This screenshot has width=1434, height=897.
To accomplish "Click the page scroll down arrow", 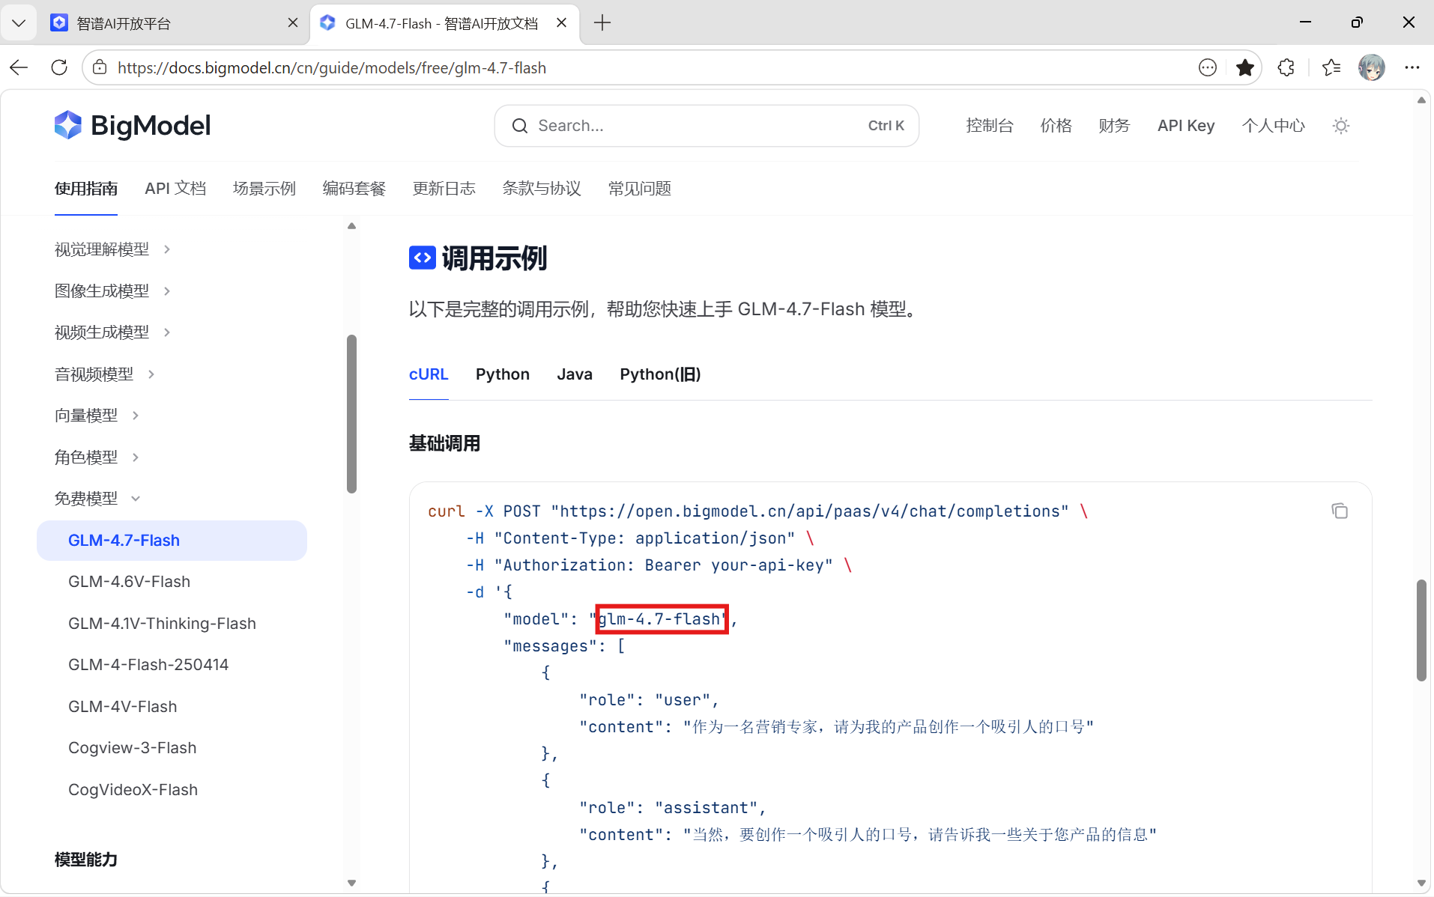I will click(x=1421, y=884).
